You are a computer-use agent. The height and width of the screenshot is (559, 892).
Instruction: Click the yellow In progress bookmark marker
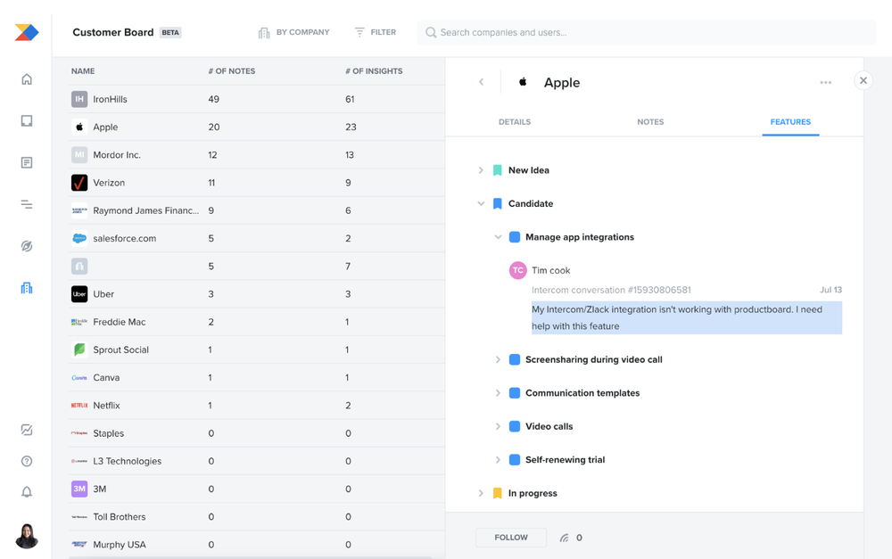497,493
